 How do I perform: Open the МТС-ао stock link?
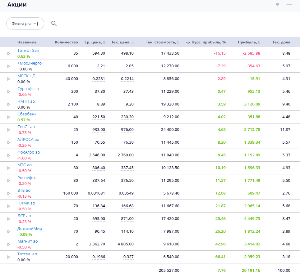25,165
